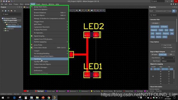Viewport: 178px width, 100px height.
Task: Open Calculator from the taskbar
Action: click(x=26, y=97)
